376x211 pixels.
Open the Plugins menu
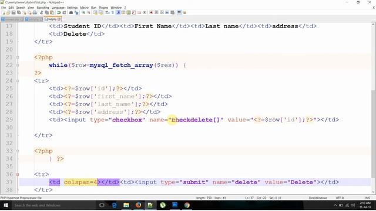click(103, 8)
